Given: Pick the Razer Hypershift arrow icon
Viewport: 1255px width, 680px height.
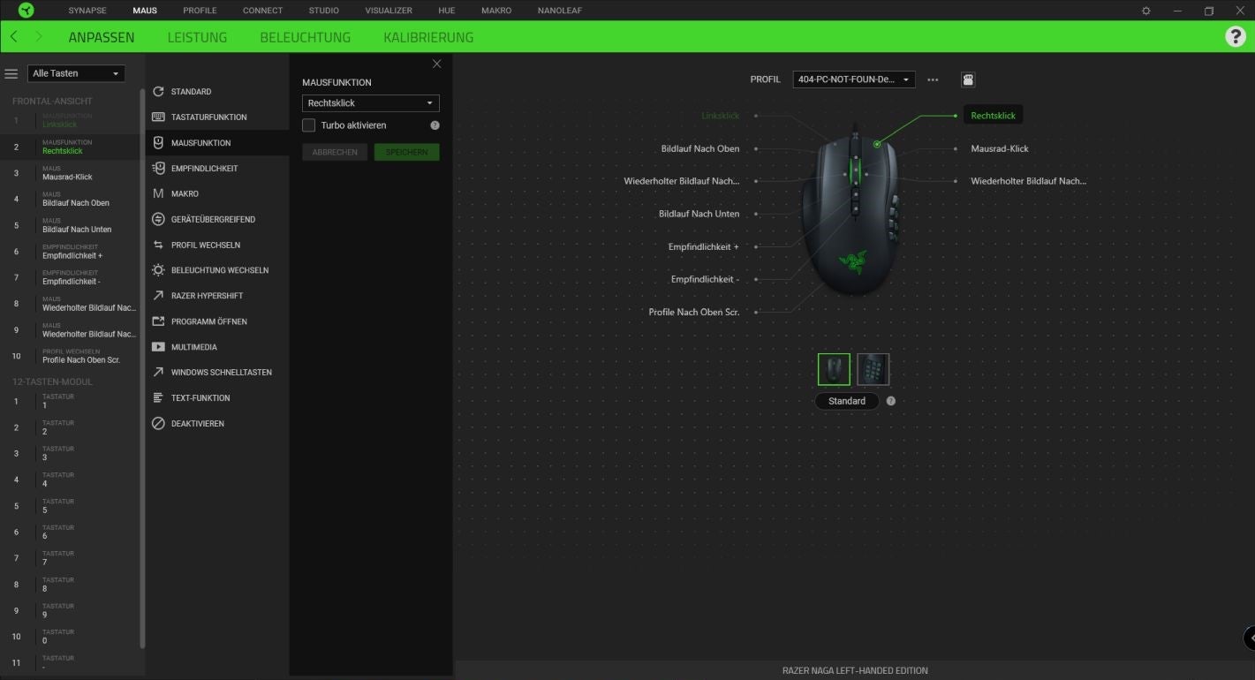Looking at the screenshot, I should click(159, 296).
